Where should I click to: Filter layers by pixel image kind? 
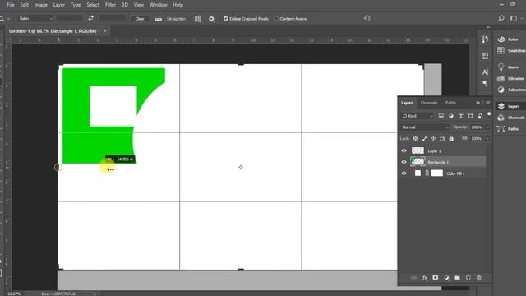tap(441, 116)
